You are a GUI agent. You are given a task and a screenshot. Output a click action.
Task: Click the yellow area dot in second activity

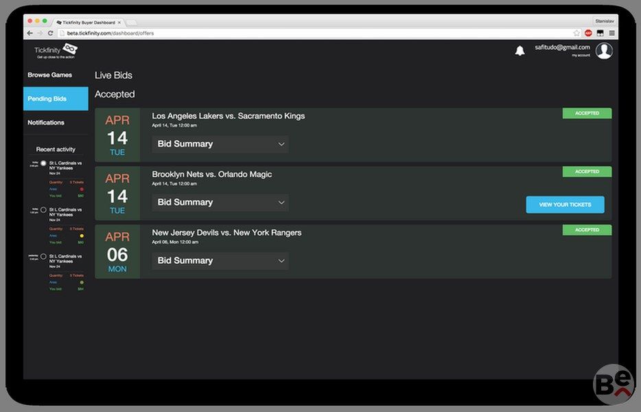point(82,236)
